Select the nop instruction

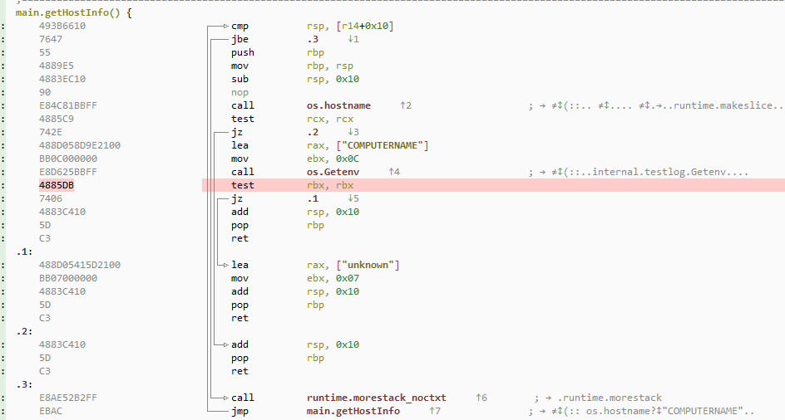[239, 92]
